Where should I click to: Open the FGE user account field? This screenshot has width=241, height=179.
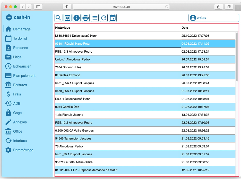click(214, 18)
